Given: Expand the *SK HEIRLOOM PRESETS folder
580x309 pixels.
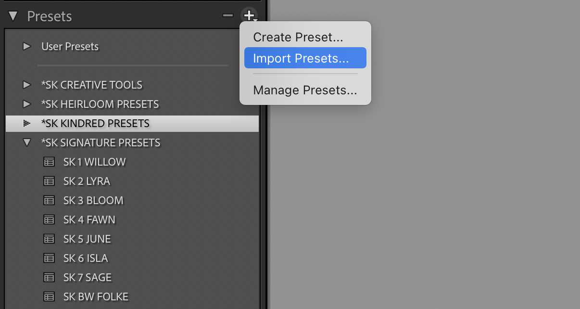Looking at the screenshot, I should [27, 104].
